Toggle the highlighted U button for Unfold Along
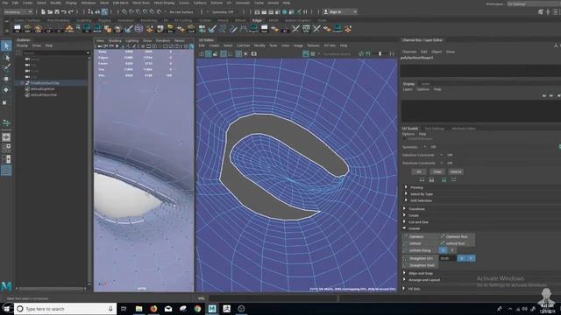561x315 pixels. (443, 250)
